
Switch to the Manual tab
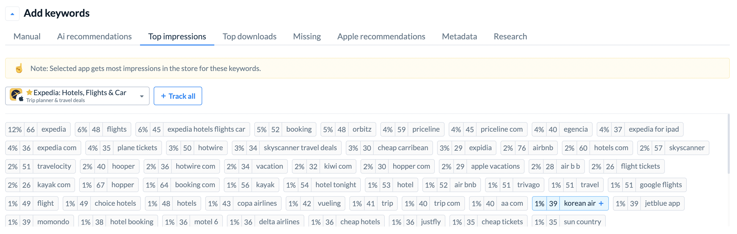(27, 37)
